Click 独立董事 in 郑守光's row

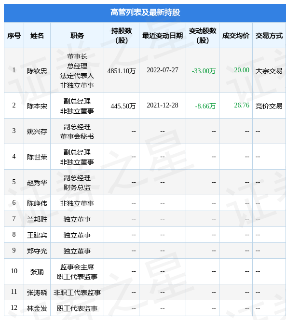click(x=77, y=251)
